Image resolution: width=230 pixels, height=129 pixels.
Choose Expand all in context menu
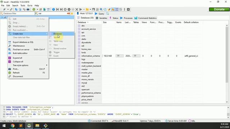tap(28, 58)
